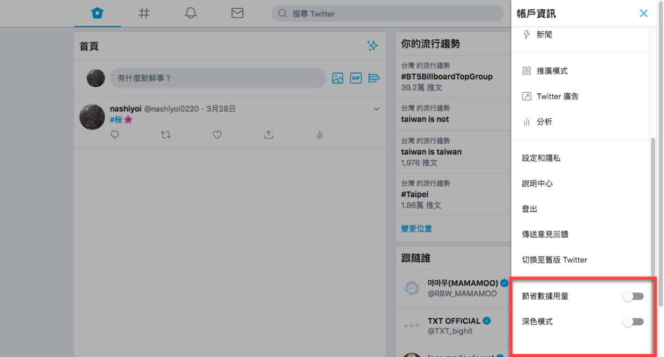Click the 分析 bar chart icon
664x357 pixels.
click(526, 122)
